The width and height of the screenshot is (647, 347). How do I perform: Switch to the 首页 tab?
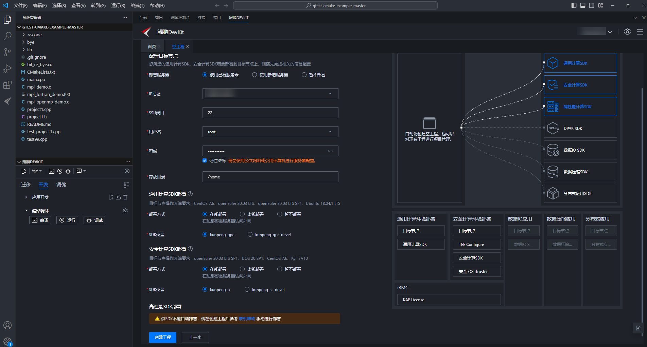click(152, 46)
